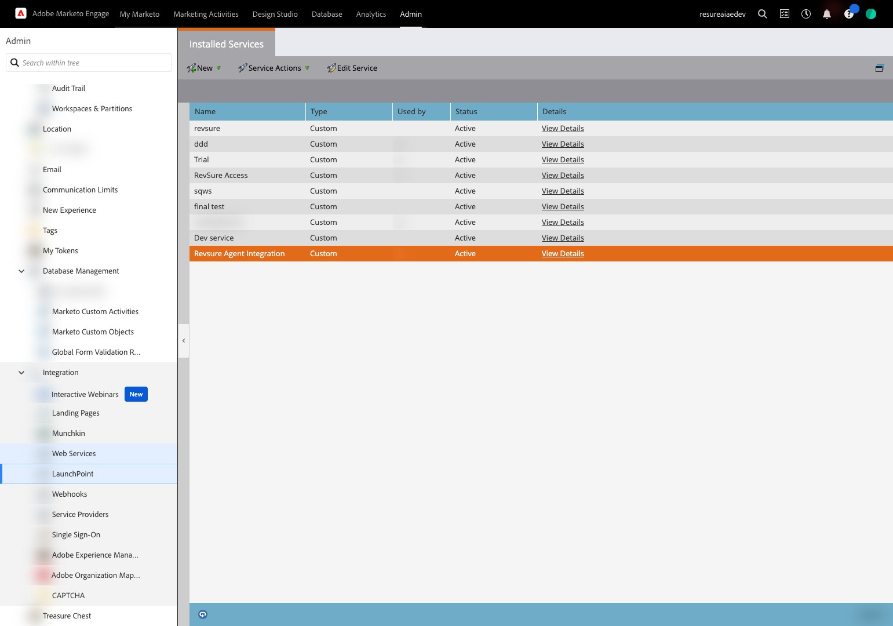The width and height of the screenshot is (893, 626).
Task: Select Service Providers tree item
Action: 81,514
